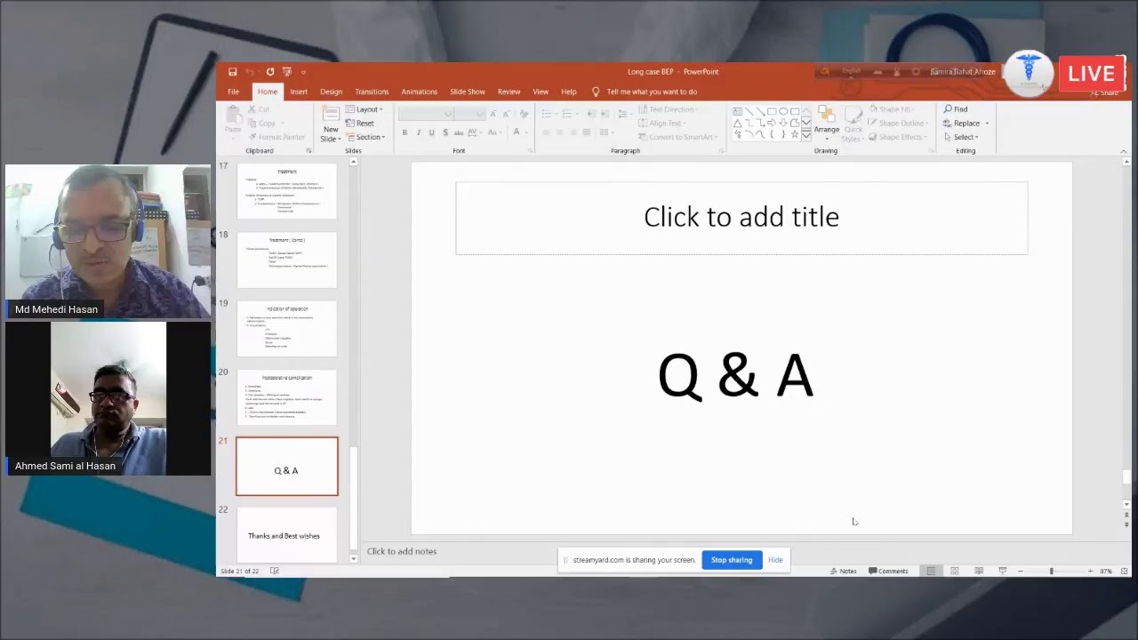Open the font size combo box
Image resolution: width=1138 pixels, height=640 pixels.
(470, 114)
